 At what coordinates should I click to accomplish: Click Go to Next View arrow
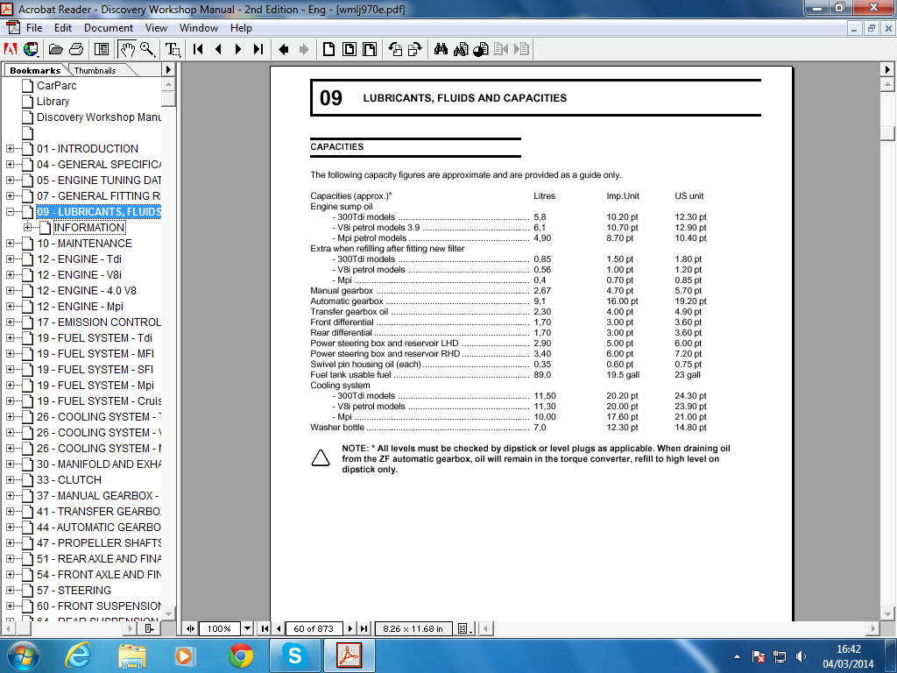[304, 49]
